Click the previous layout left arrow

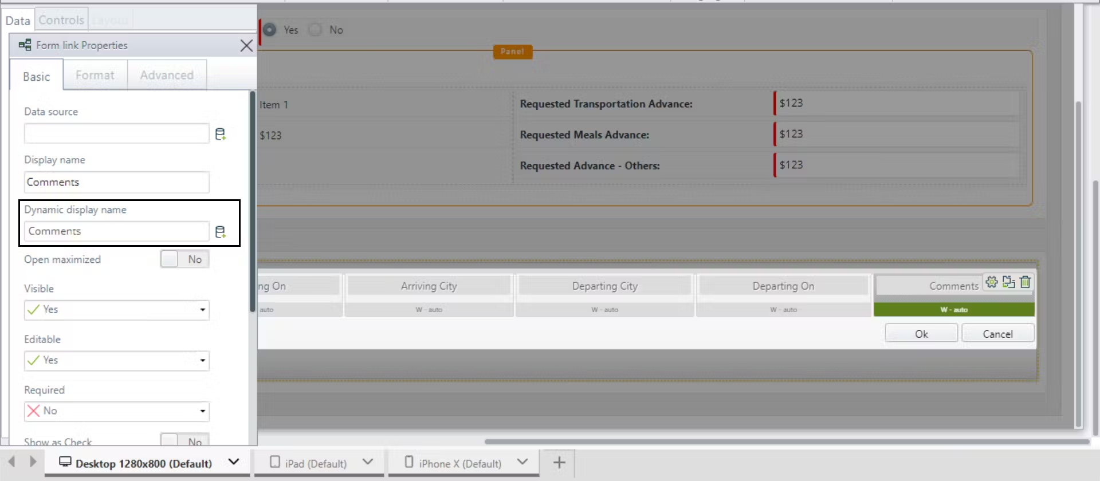point(11,462)
